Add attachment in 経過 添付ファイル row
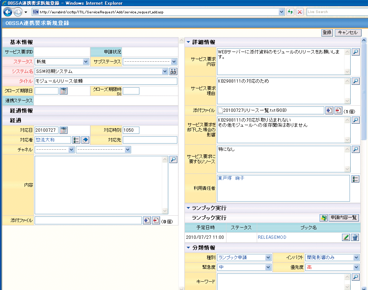Viewport: 368px width, 290px height. pyautogui.click(x=147, y=221)
